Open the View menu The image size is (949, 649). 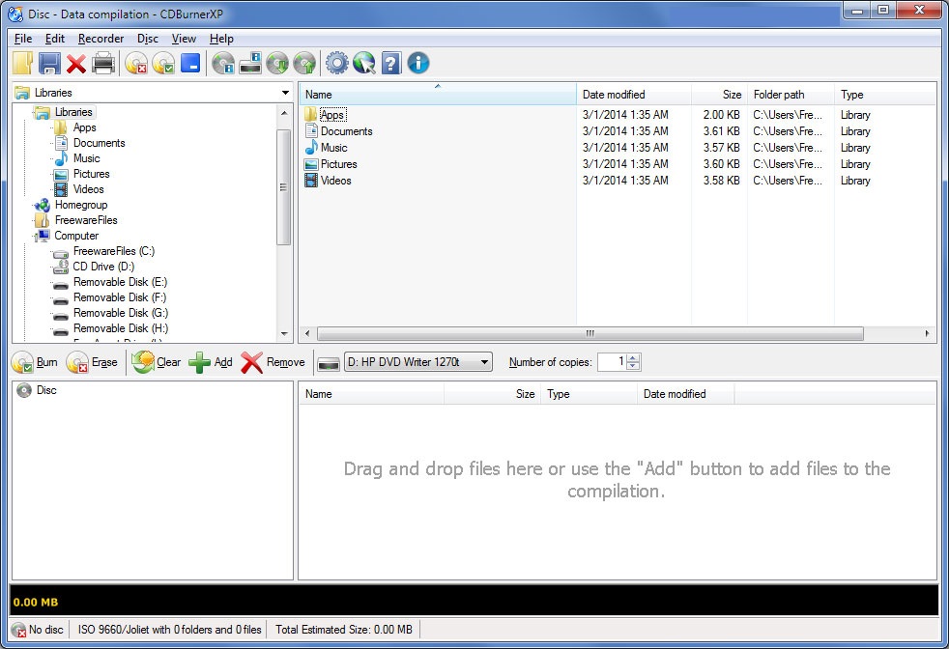click(184, 39)
